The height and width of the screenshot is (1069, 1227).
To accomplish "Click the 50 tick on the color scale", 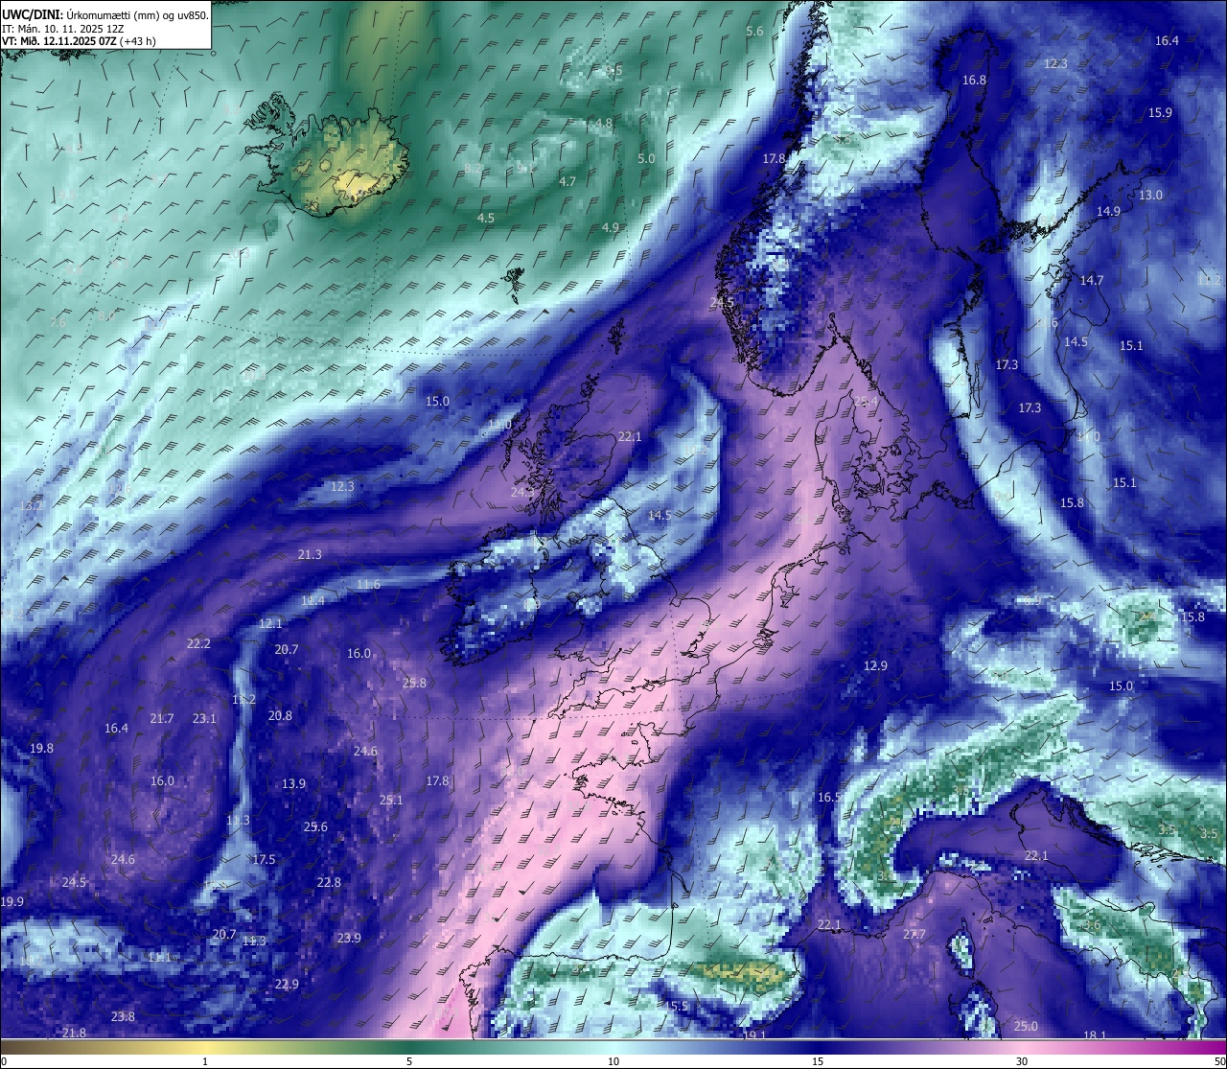I will (x=1219, y=1061).
